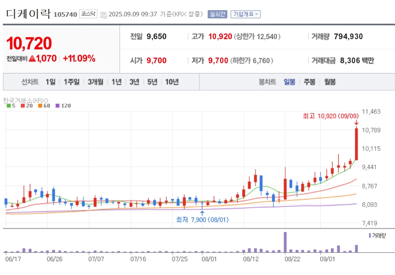Select 주봉 weekly candlestick chart

310,82
